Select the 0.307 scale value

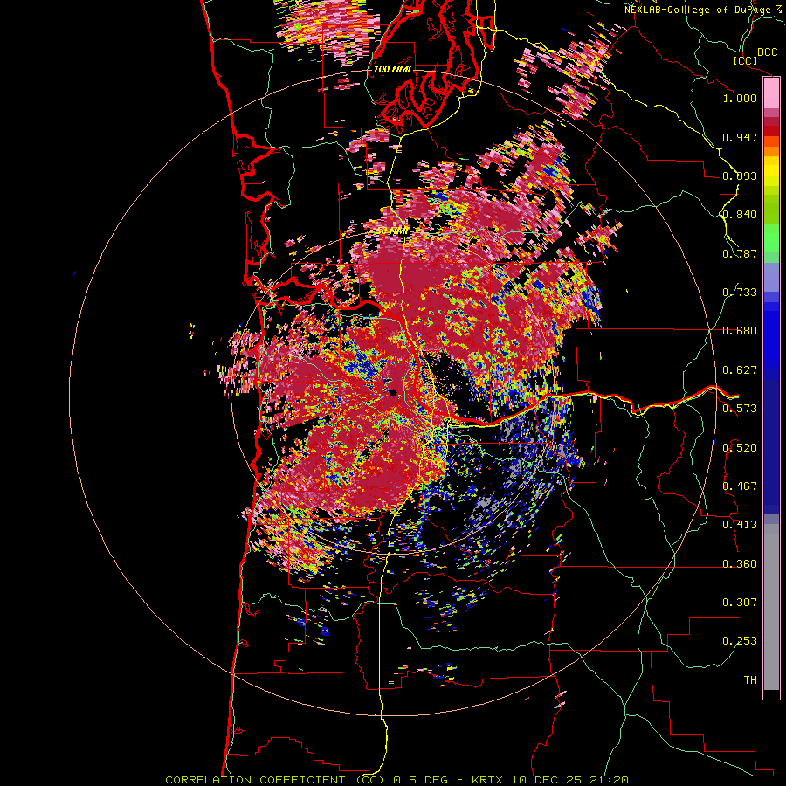point(740,603)
